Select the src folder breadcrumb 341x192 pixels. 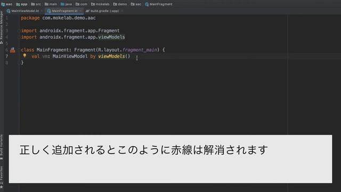pos(36,4)
